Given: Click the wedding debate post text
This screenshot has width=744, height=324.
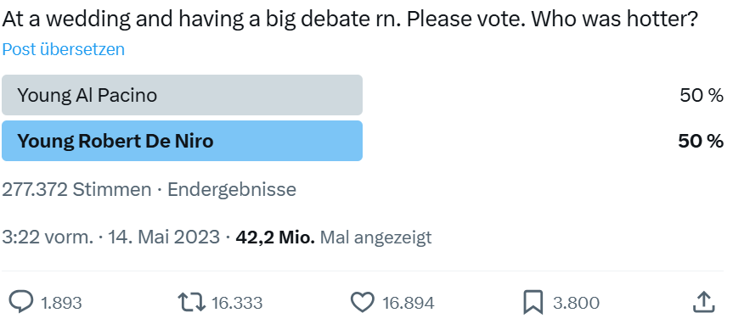Looking at the screenshot, I should 350,20.
